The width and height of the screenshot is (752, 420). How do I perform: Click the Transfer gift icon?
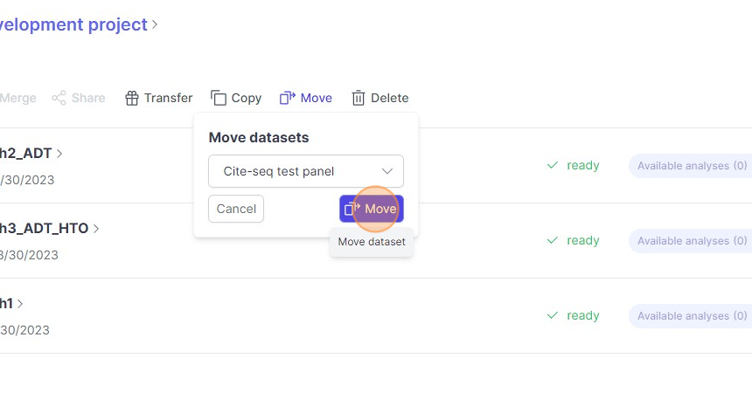(132, 98)
